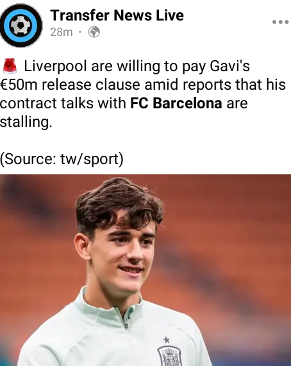This screenshot has width=291, height=366.
Task: Open Transfer News Live page name link
Action: pyautogui.click(x=117, y=15)
